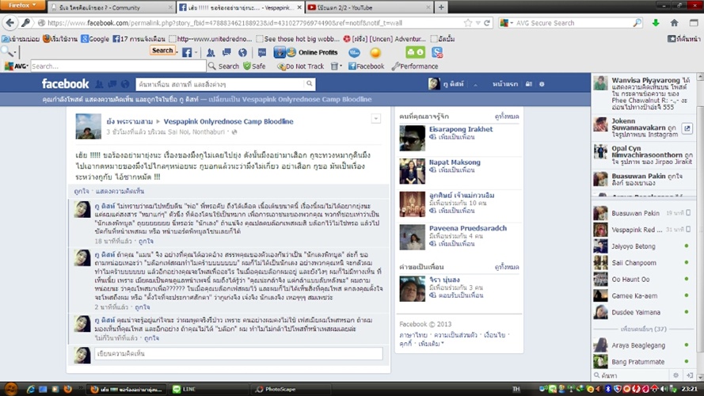The height and width of the screenshot is (396, 704).
Task: Open chat with Oo Haunt Oo
Action: pyautogui.click(x=643, y=280)
